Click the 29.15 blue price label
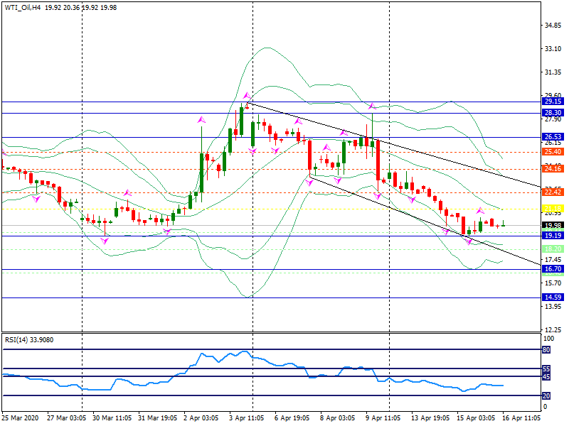Image resolution: width=569 pixels, height=426 pixels. pyautogui.click(x=553, y=102)
